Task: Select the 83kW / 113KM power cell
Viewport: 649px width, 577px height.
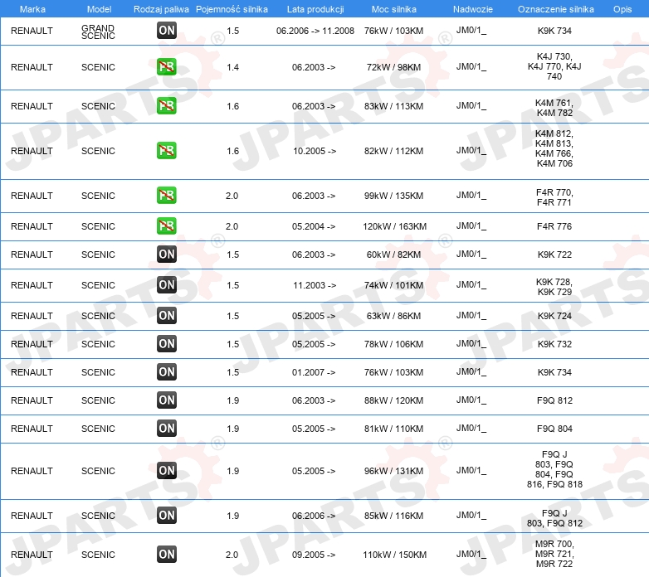Action: coord(393,106)
